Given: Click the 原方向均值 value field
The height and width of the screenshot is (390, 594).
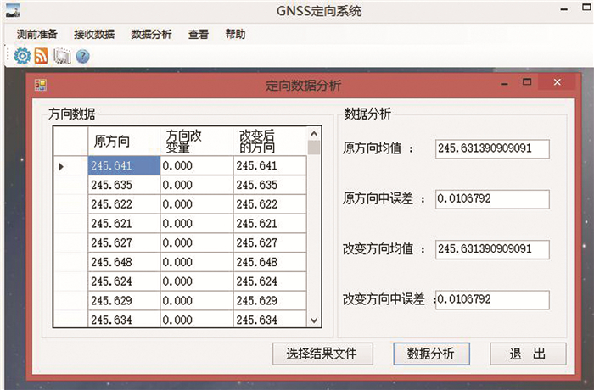Looking at the screenshot, I should (x=492, y=149).
